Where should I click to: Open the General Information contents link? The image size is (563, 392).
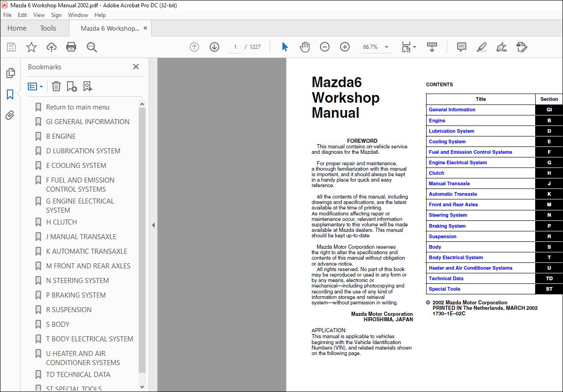click(452, 110)
